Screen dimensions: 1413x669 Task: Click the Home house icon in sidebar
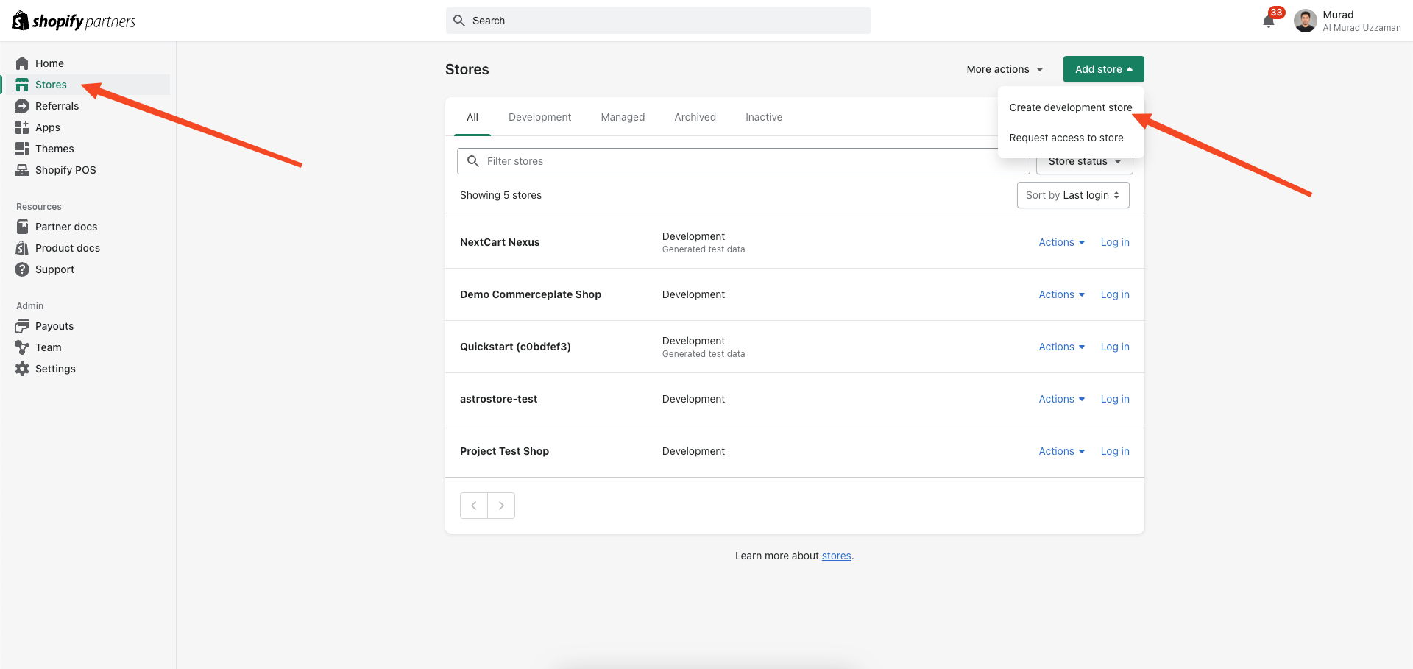click(x=22, y=63)
